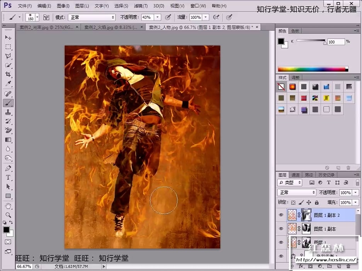This screenshot has width=362, height=271.
Task: Apply the default no-style swatch
Action: 281,87
